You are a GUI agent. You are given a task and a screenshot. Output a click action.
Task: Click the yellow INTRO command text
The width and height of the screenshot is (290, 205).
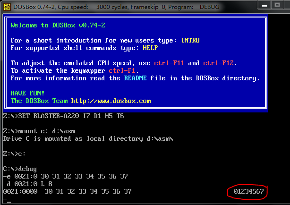pos(190,40)
